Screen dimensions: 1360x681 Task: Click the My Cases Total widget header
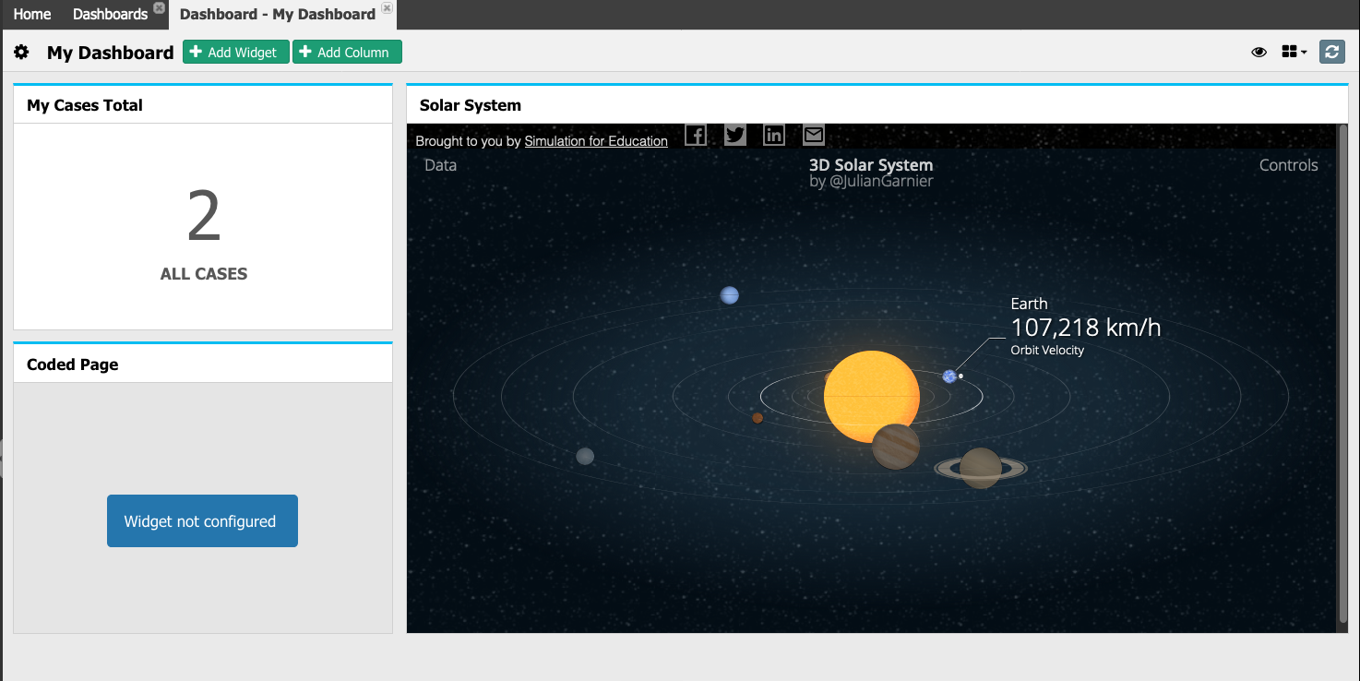(x=203, y=105)
